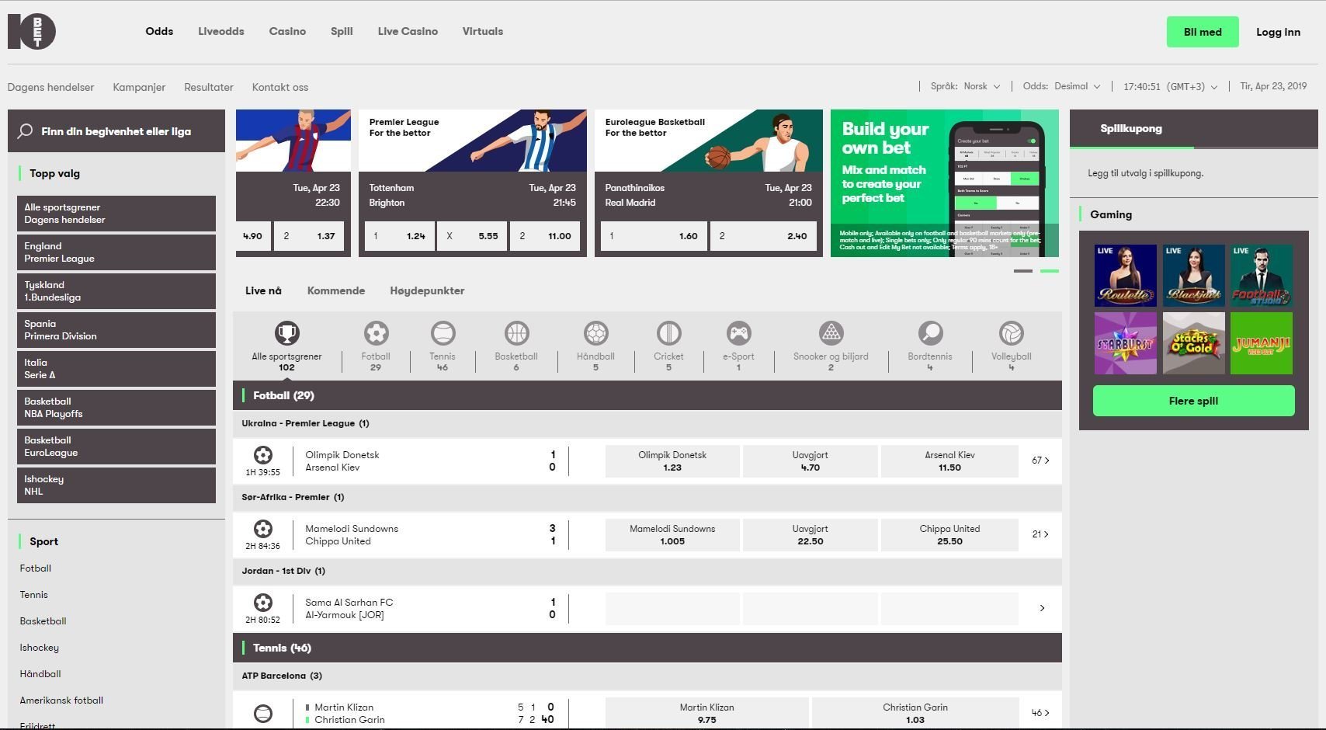Switch to the Kommende tab
The image size is (1326, 730).
coord(336,290)
